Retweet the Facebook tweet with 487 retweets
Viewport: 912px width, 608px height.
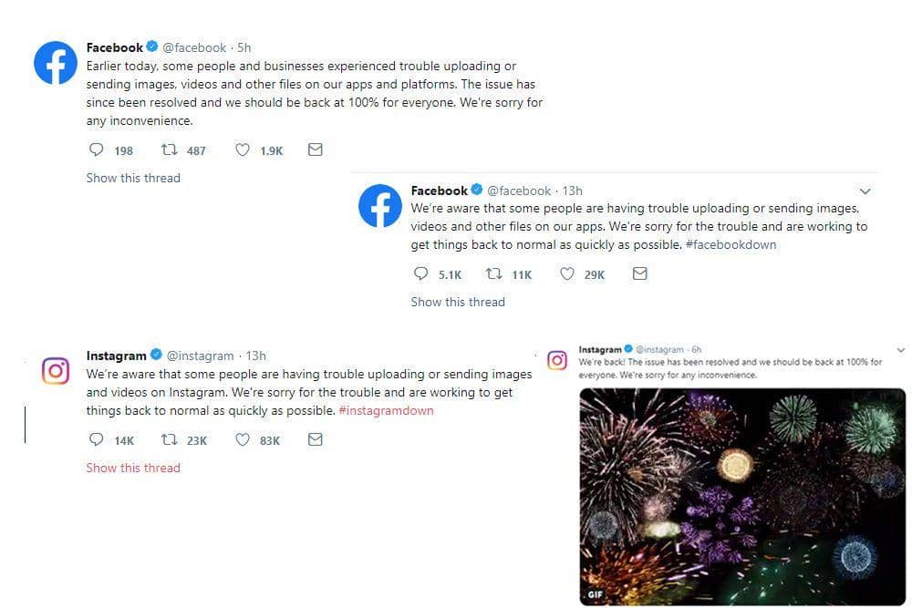tap(169, 150)
